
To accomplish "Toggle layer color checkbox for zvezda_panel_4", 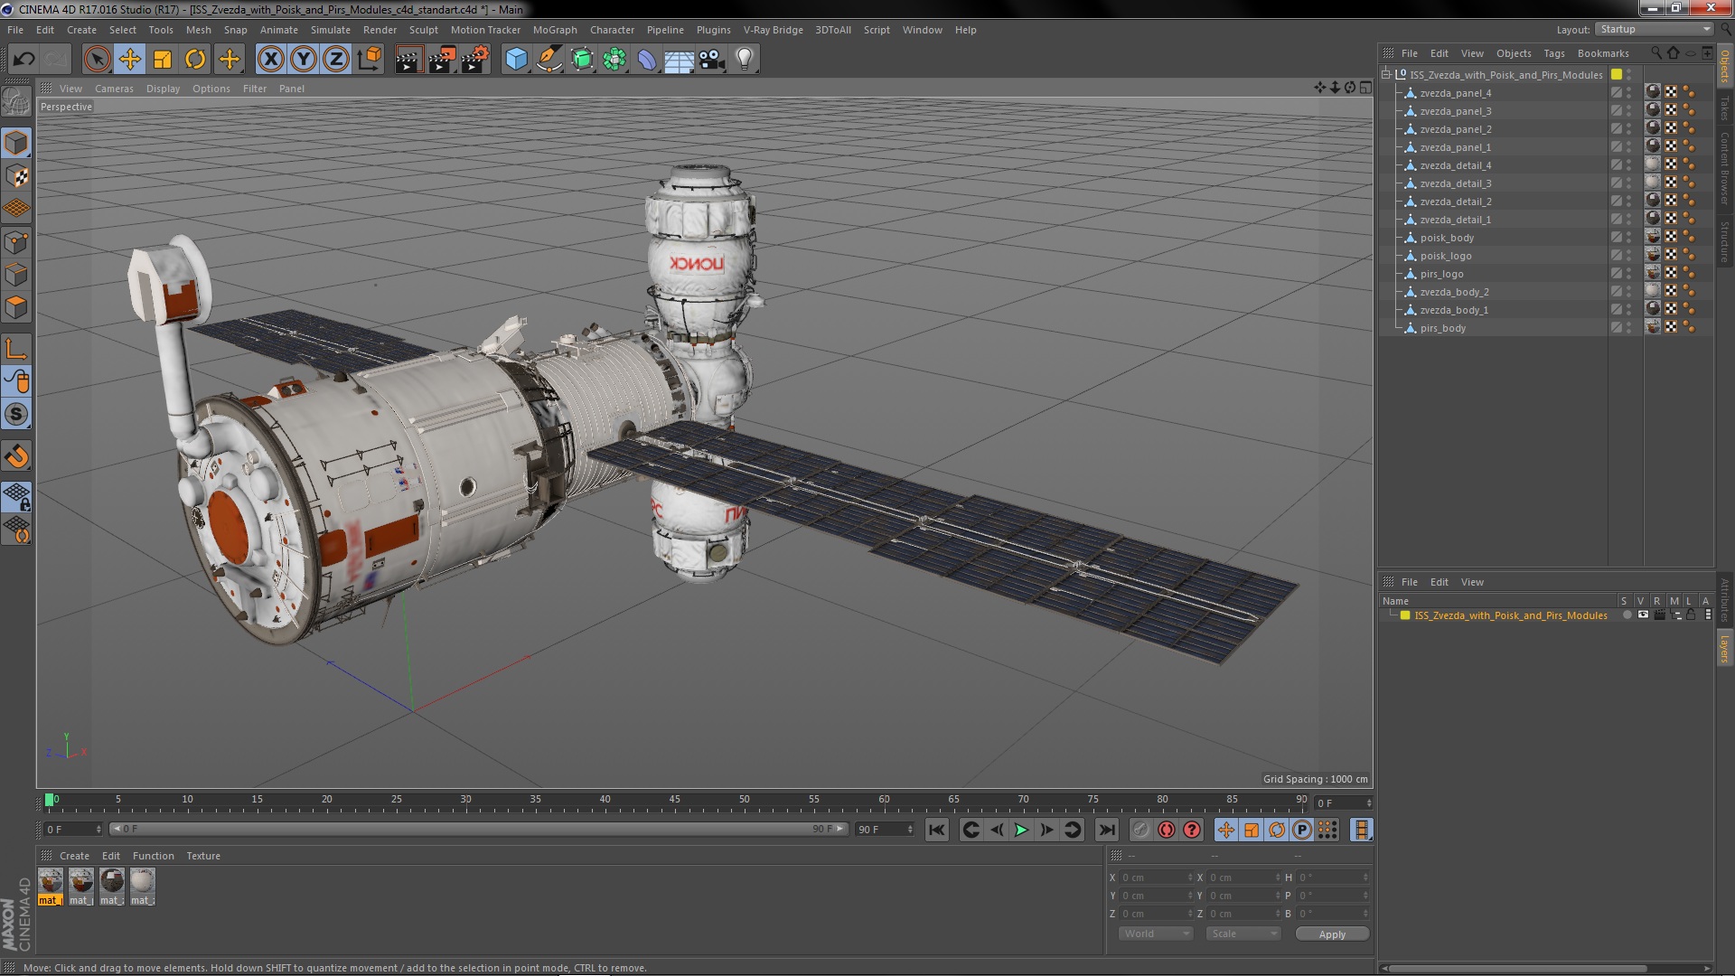I will pos(1617,93).
